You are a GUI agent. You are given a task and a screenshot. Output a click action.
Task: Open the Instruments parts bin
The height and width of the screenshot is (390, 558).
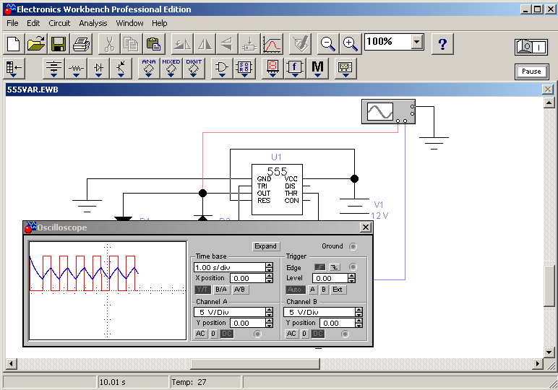[345, 68]
